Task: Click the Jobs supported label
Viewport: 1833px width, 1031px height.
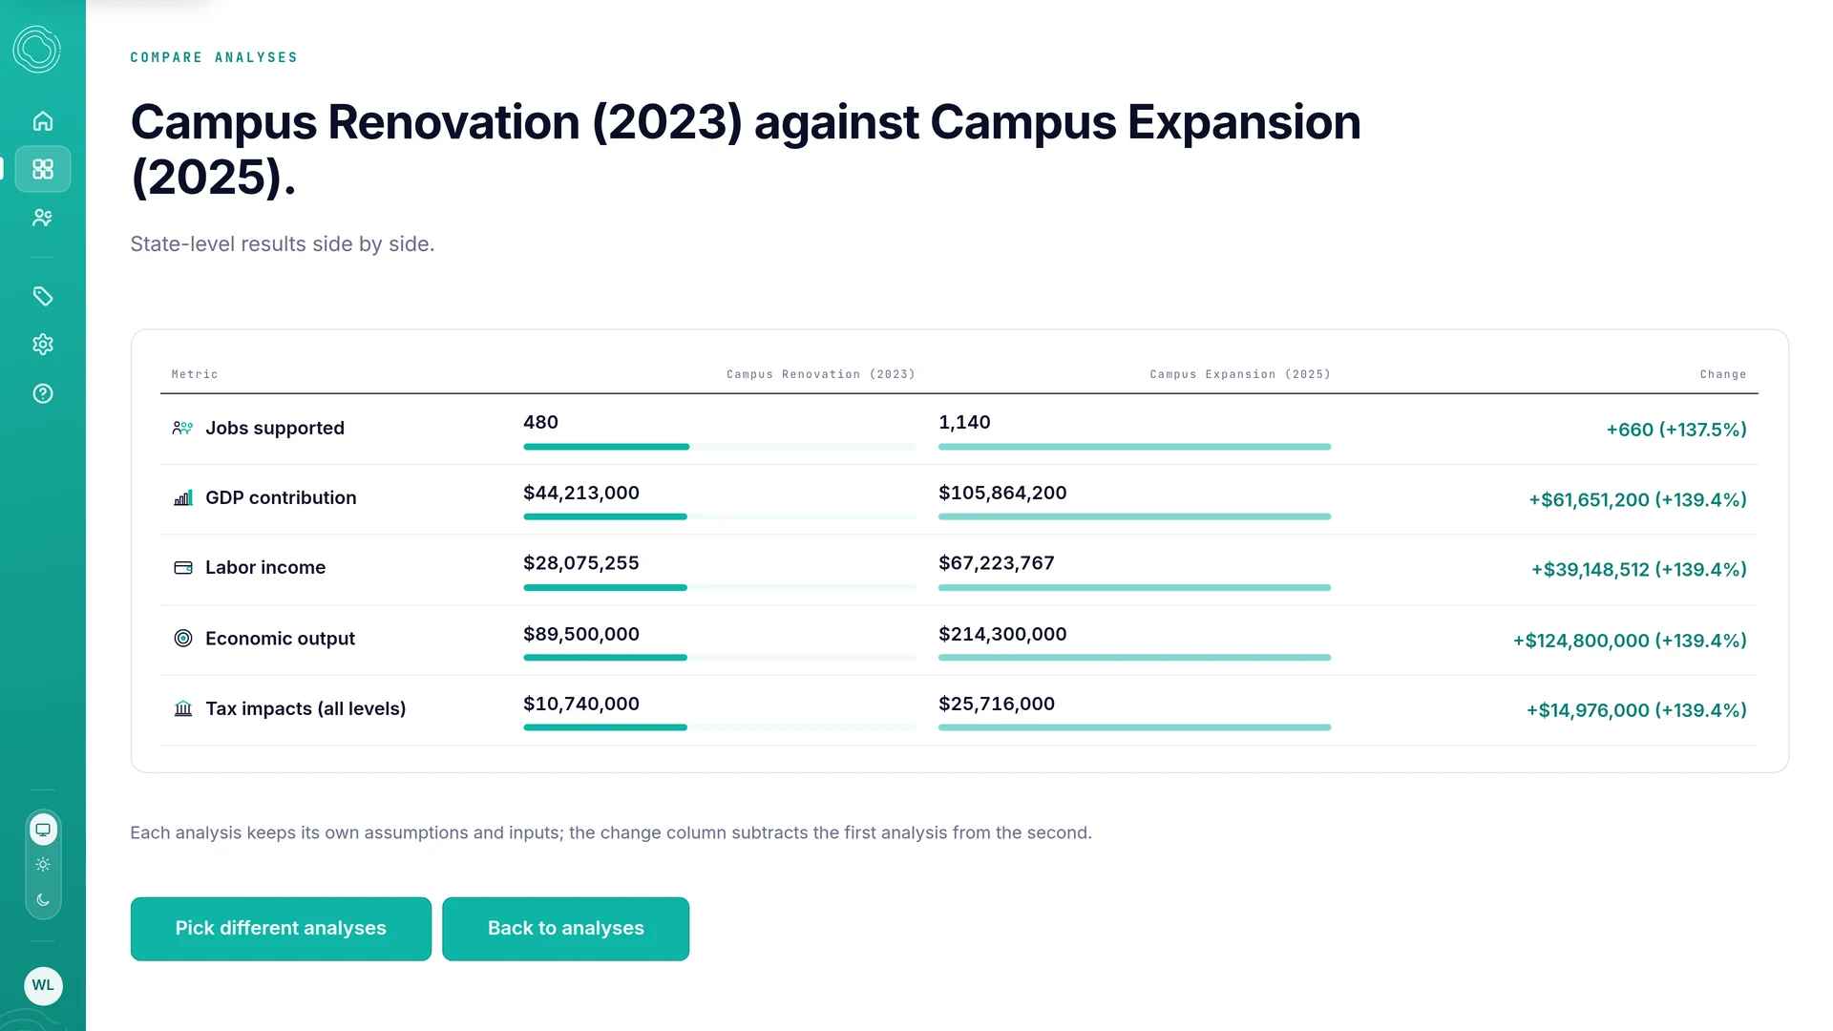Action: click(x=275, y=428)
